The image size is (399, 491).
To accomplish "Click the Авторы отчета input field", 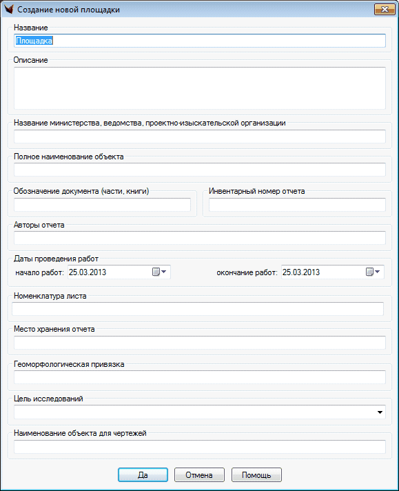I will 200,238.
